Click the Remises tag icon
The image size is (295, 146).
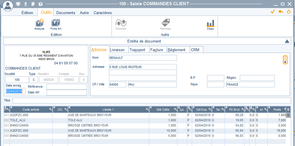click(166, 23)
